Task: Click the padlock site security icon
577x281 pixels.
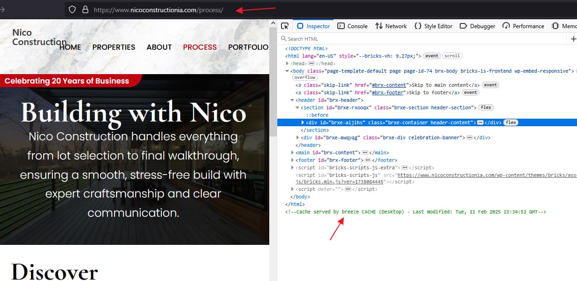Action: 85,9
